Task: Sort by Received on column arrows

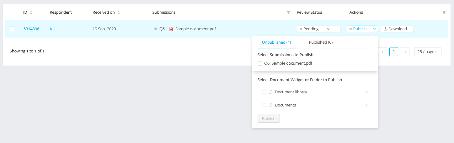Action: 119,12
